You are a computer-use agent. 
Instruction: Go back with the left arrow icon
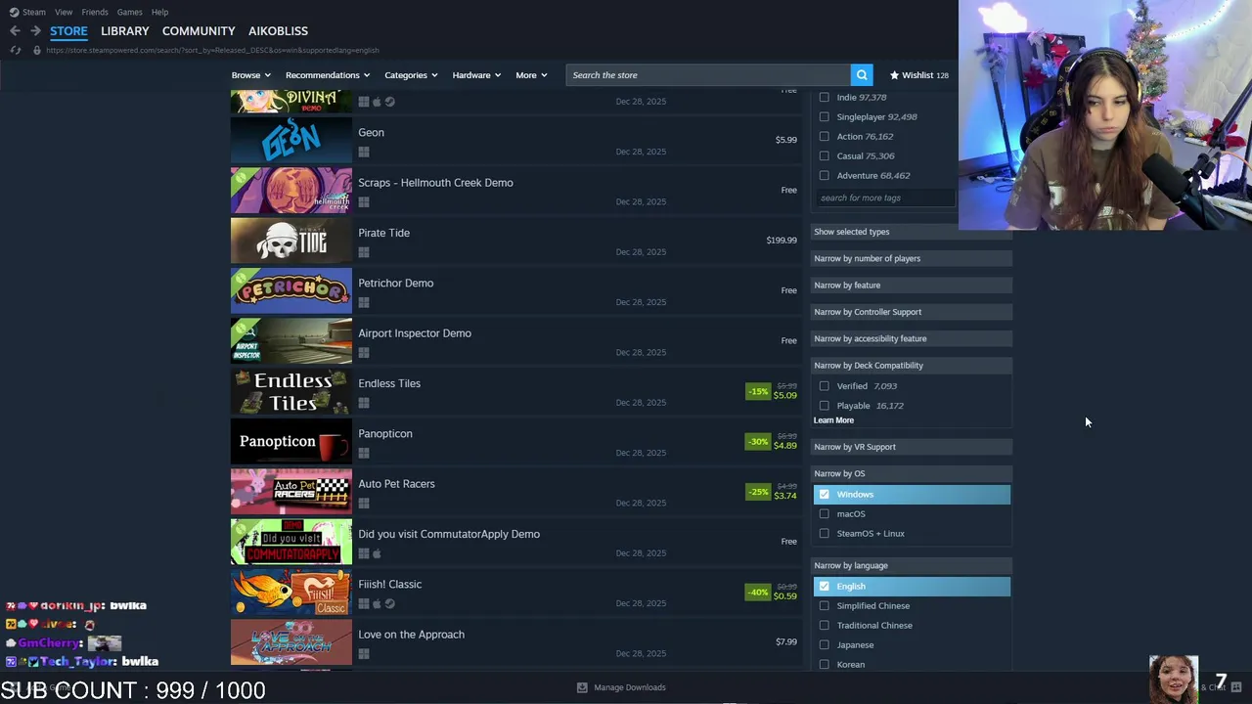click(x=15, y=31)
